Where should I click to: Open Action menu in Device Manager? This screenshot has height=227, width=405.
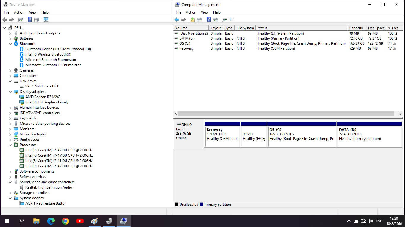19,12
